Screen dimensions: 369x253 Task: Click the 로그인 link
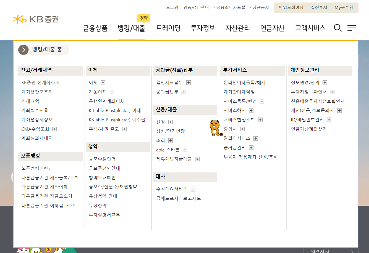pos(172,7)
